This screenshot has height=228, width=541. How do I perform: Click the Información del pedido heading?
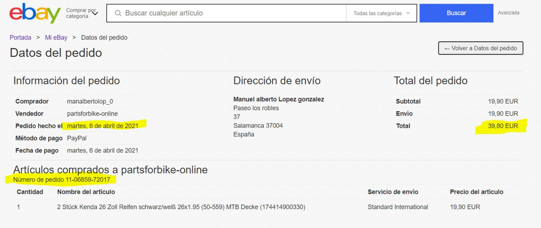[x=67, y=81]
